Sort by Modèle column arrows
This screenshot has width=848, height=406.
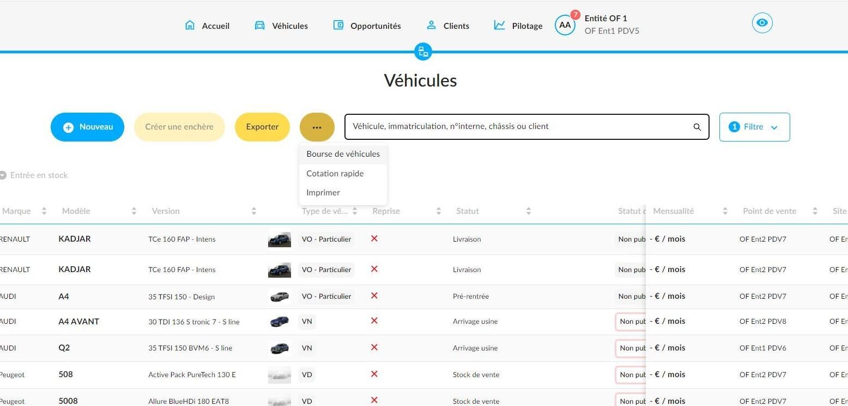tap(134, 211)
